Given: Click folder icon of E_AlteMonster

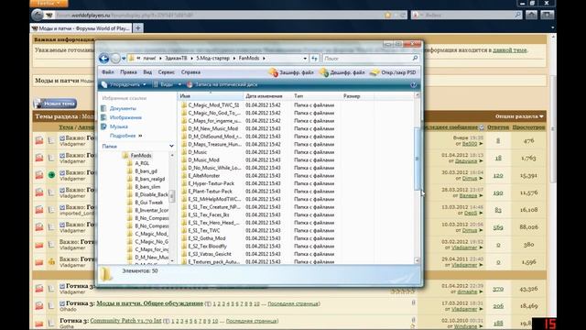Looking at the screenshot, I should (184, 176).
